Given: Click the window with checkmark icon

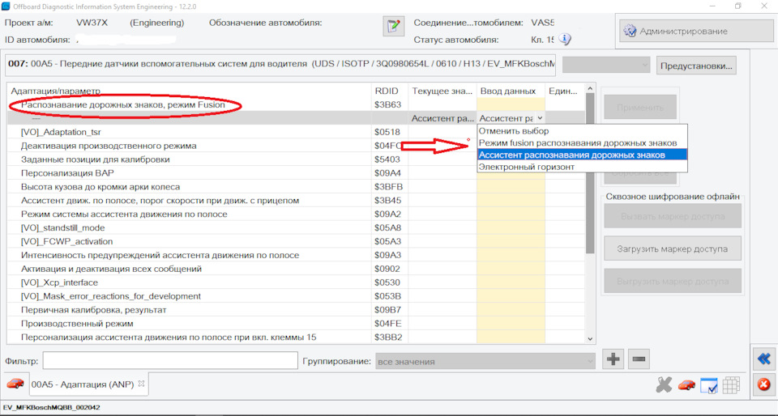Looking at the screenshot, I should (708, 385).
